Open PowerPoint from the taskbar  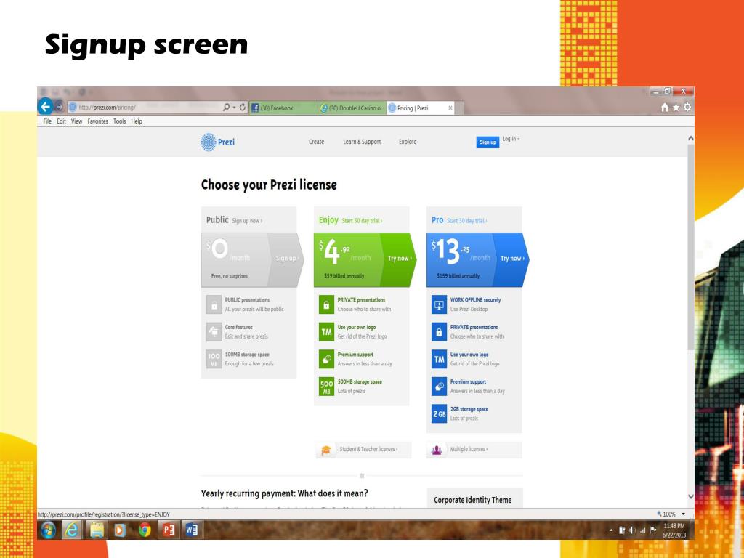(169, 530)
